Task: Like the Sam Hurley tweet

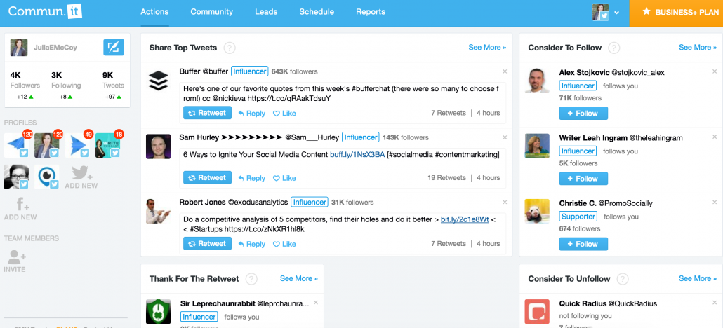Action: coord(284,178)
